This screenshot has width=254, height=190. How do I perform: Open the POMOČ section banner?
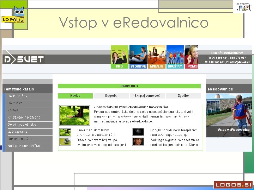point(192,57)
